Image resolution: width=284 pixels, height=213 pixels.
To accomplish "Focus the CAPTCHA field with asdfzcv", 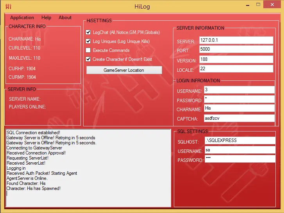I will [239, 118].
